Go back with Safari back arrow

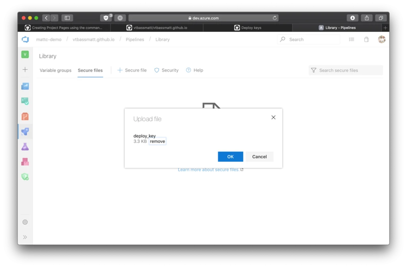(x=46, y=18)
